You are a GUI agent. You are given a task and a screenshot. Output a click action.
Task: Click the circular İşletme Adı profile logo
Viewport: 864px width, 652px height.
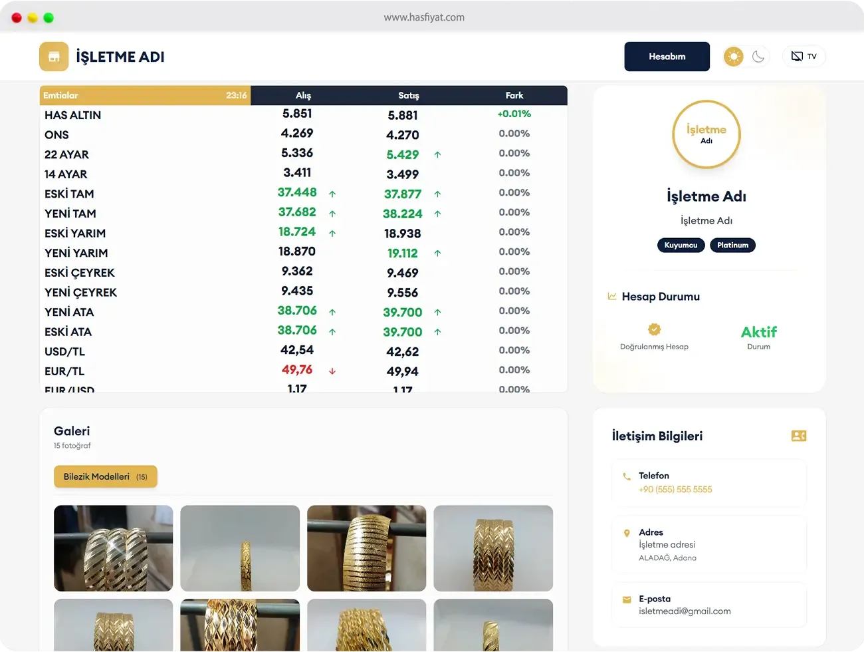pyautogui.click(x=706, y=134)
